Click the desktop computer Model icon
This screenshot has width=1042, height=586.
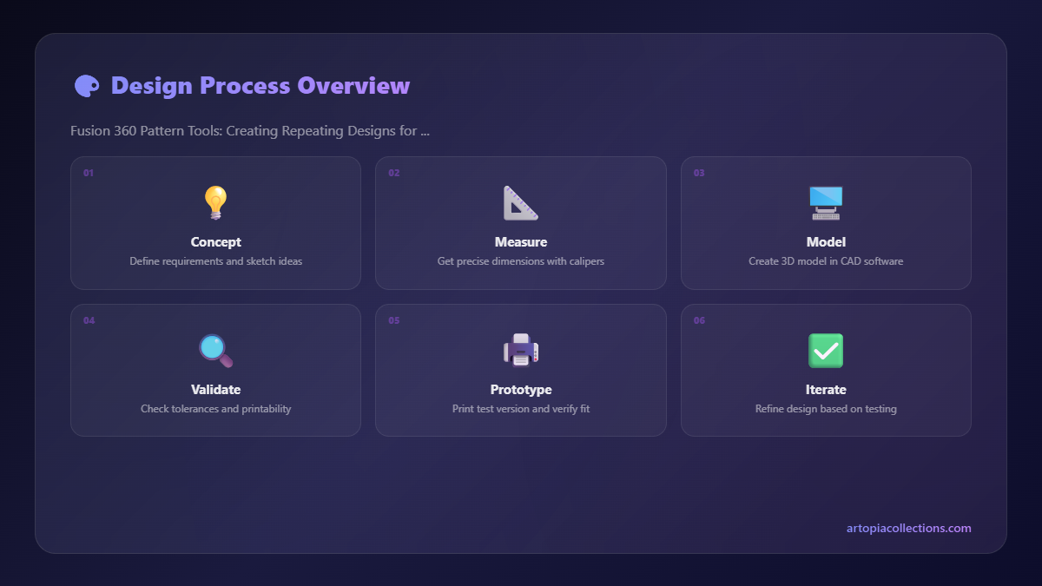[826, 203]
